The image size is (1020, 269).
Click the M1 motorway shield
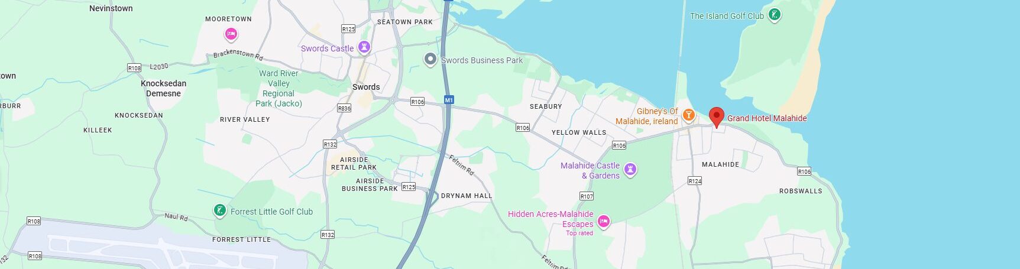(449, 100)
